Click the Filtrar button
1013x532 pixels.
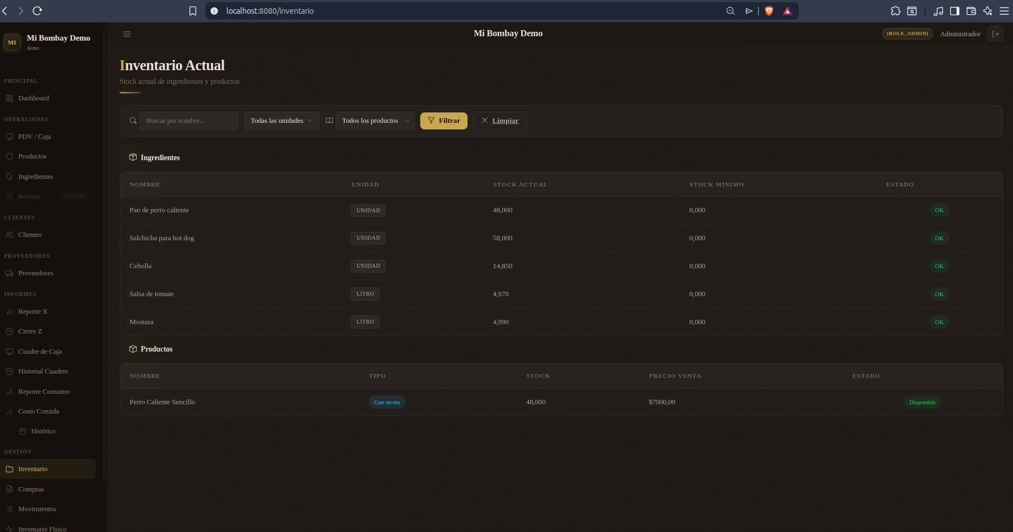pos(444,121)
